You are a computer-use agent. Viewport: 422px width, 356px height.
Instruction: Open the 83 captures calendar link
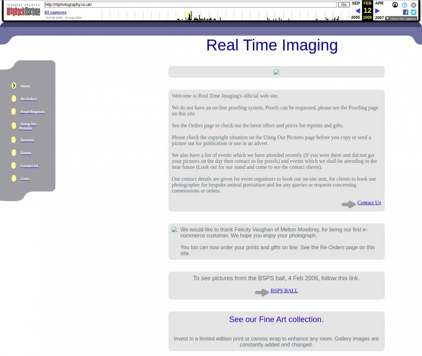[x=56, y=13]
